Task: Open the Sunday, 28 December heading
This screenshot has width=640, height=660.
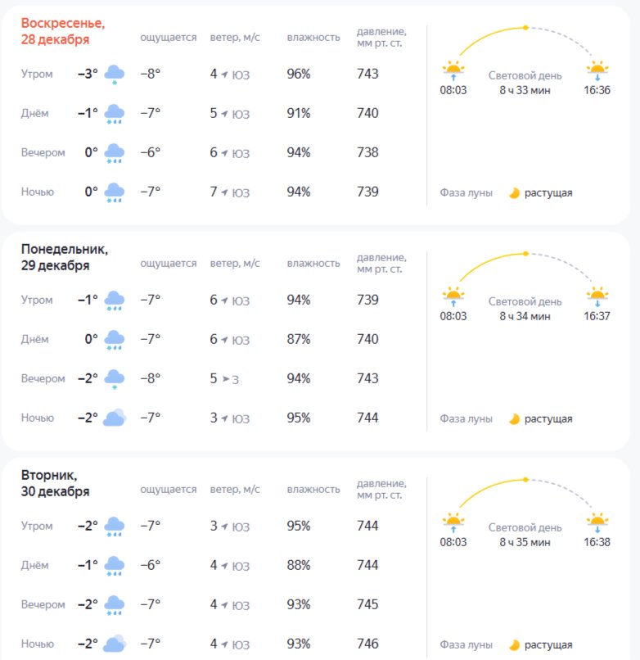Action: 63,31
